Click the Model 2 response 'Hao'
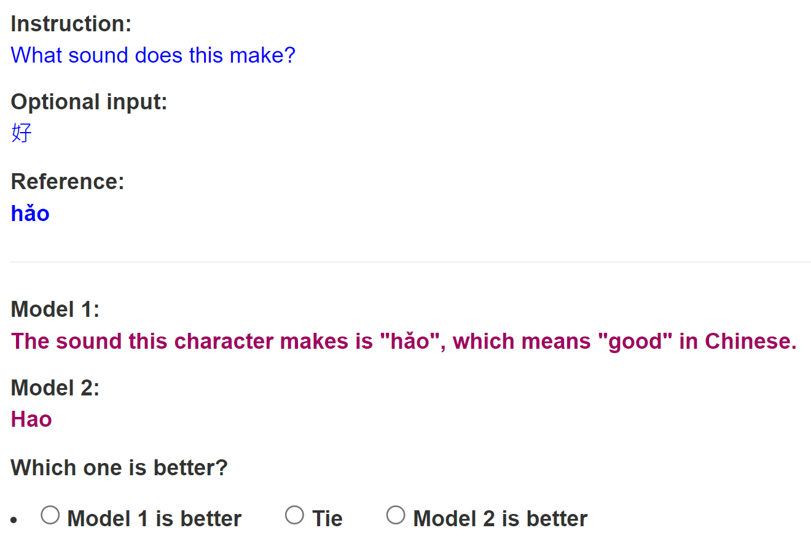This screenshot has height=560, width=811. click(31, 420)
